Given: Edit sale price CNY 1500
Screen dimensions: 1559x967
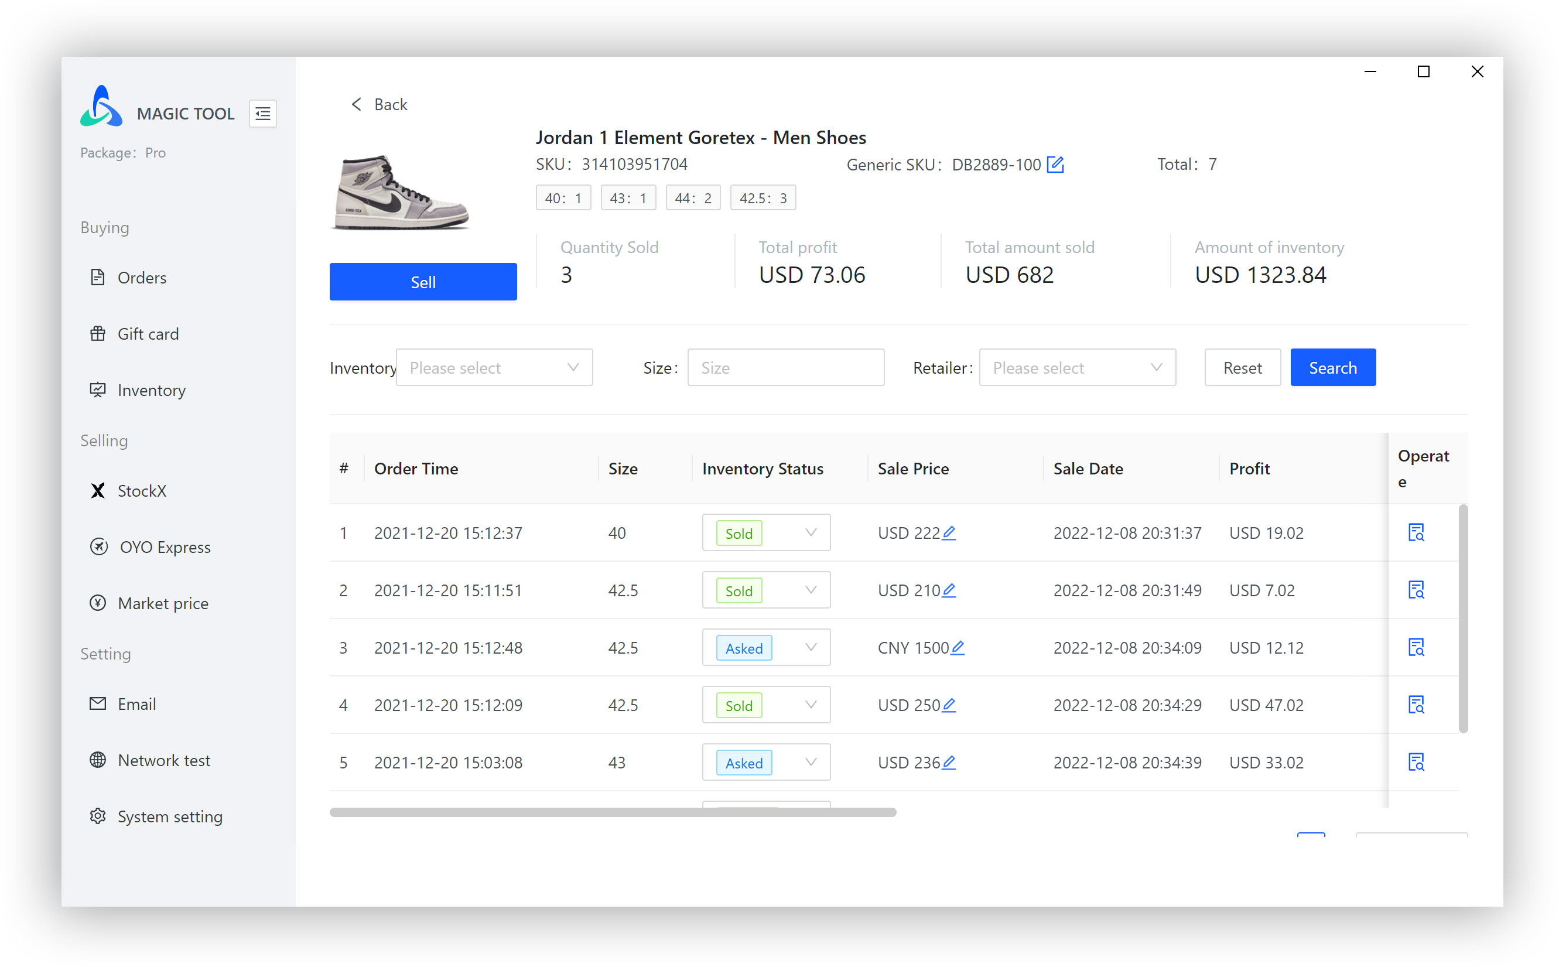Looking at the screenshot, I should coord(958,648).
